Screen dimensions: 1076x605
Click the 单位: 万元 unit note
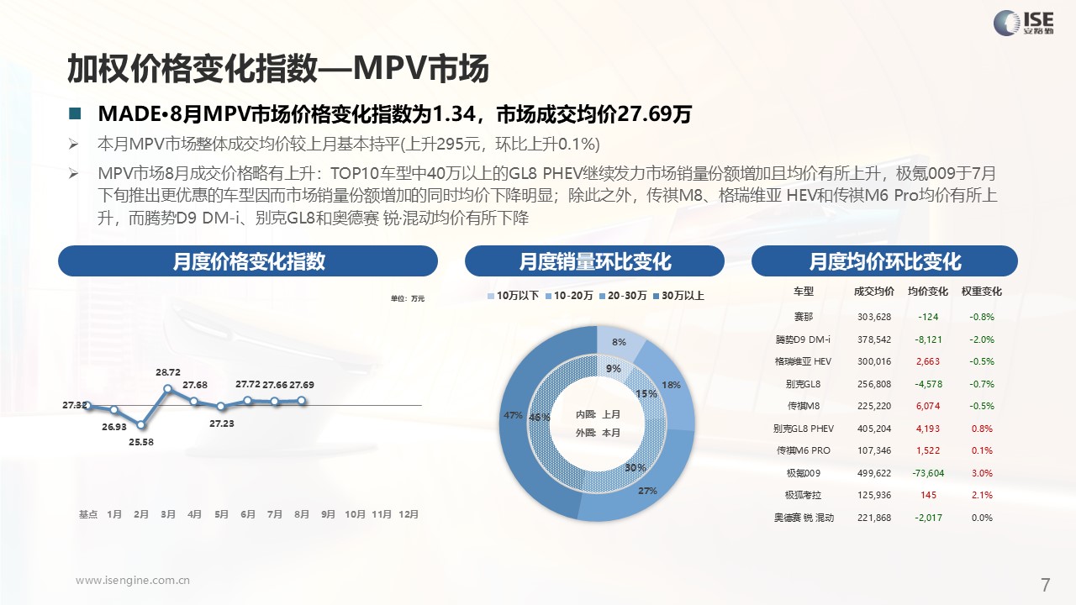click(x=408, y=298)
